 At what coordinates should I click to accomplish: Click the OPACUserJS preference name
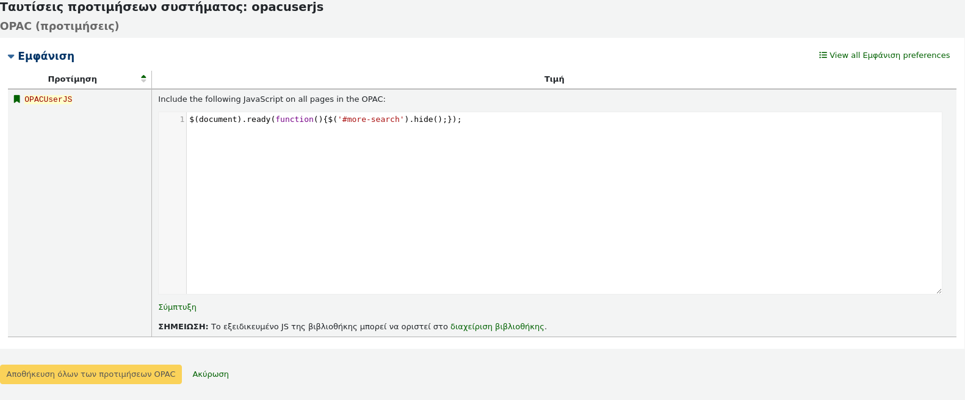48,99
